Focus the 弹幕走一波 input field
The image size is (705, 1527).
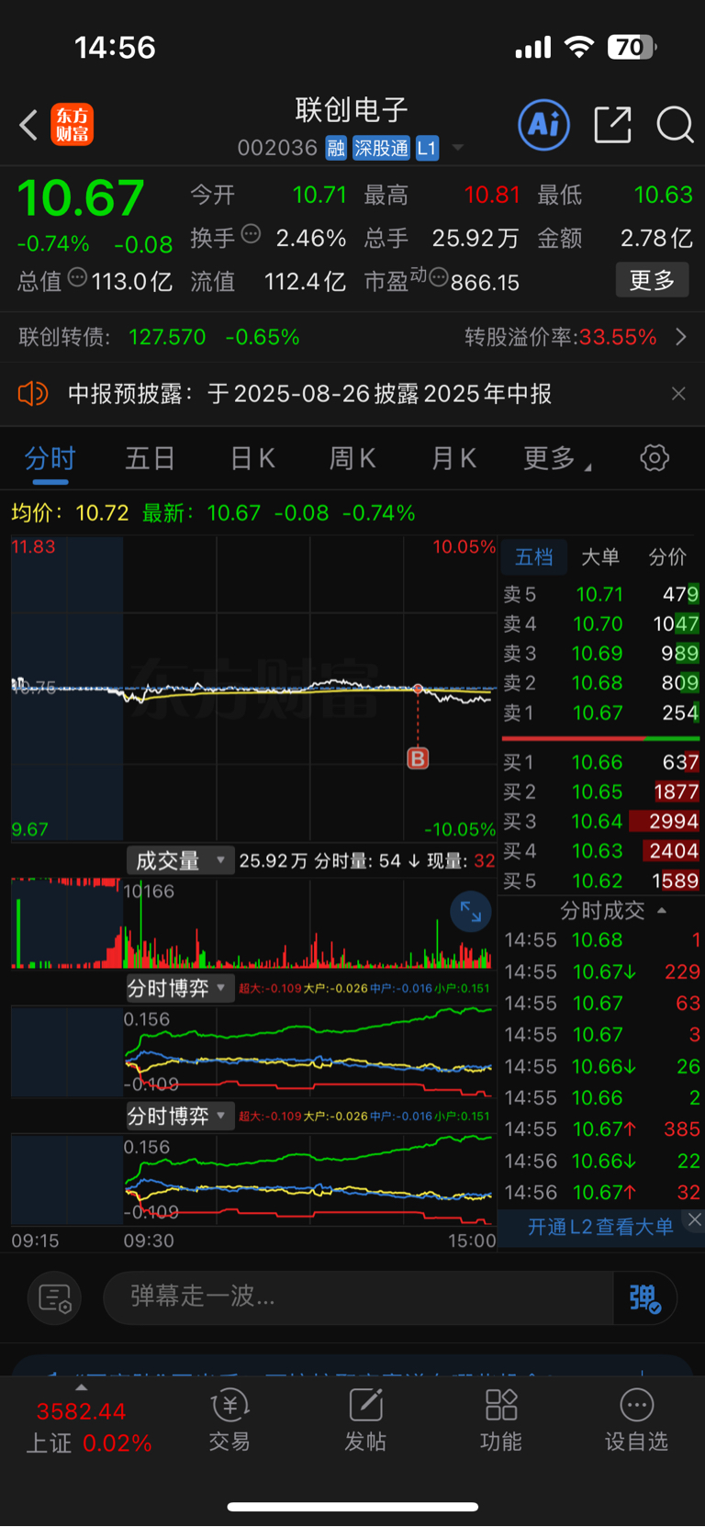(358, 1297)
